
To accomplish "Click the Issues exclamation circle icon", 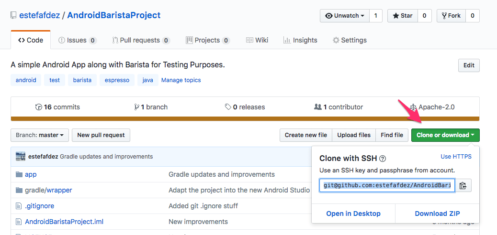I will tap(61, 40).
